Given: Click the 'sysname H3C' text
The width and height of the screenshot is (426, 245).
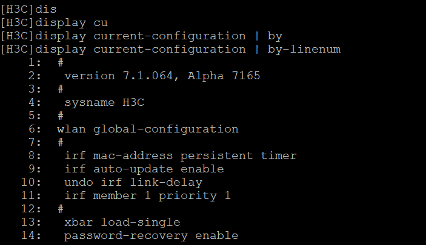Looking at the screenshot, I should tap(104, 102).
